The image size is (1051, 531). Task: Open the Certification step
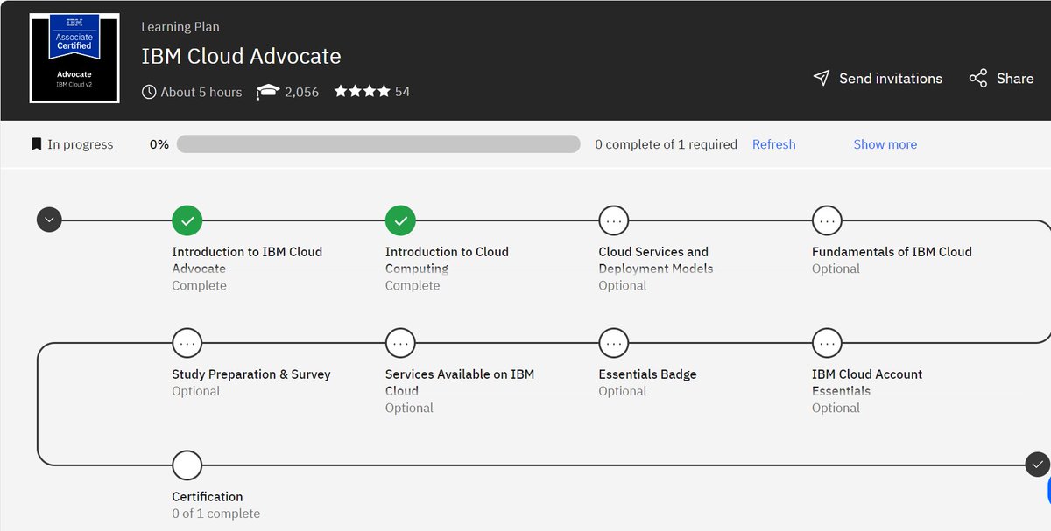click(x=208, y=497)
